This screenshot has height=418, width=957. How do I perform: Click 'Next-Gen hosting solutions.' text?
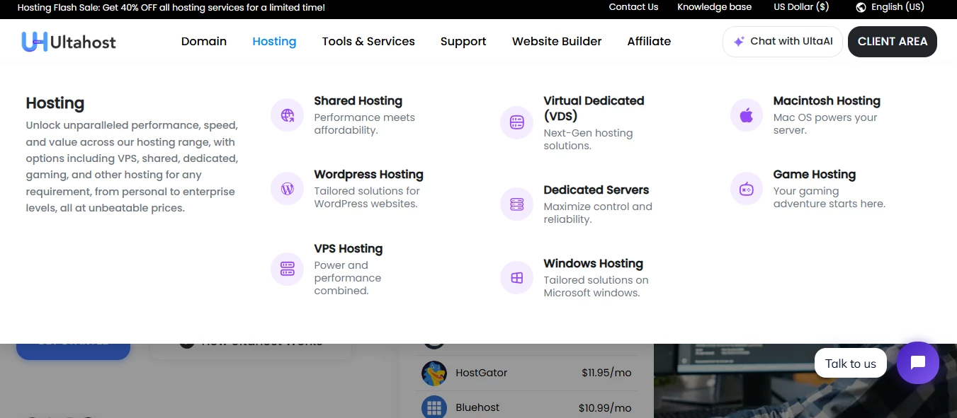tap(588, 139)
